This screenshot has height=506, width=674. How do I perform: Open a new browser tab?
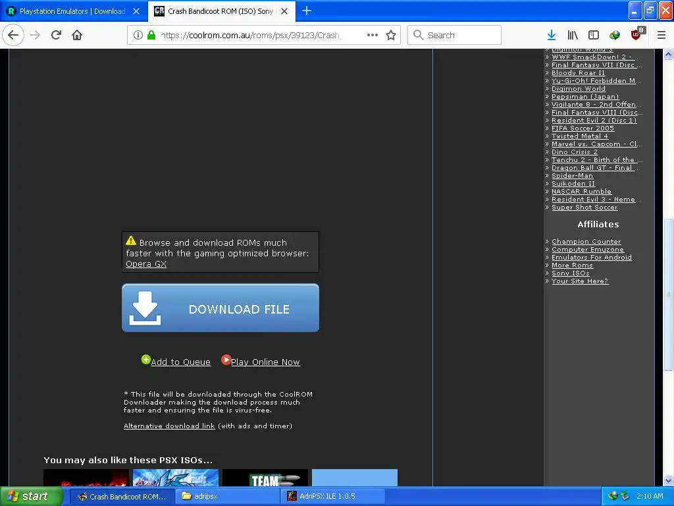point(307,11)
